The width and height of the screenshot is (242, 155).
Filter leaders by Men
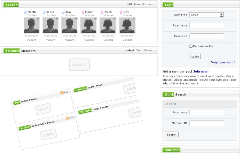[137, 4]
